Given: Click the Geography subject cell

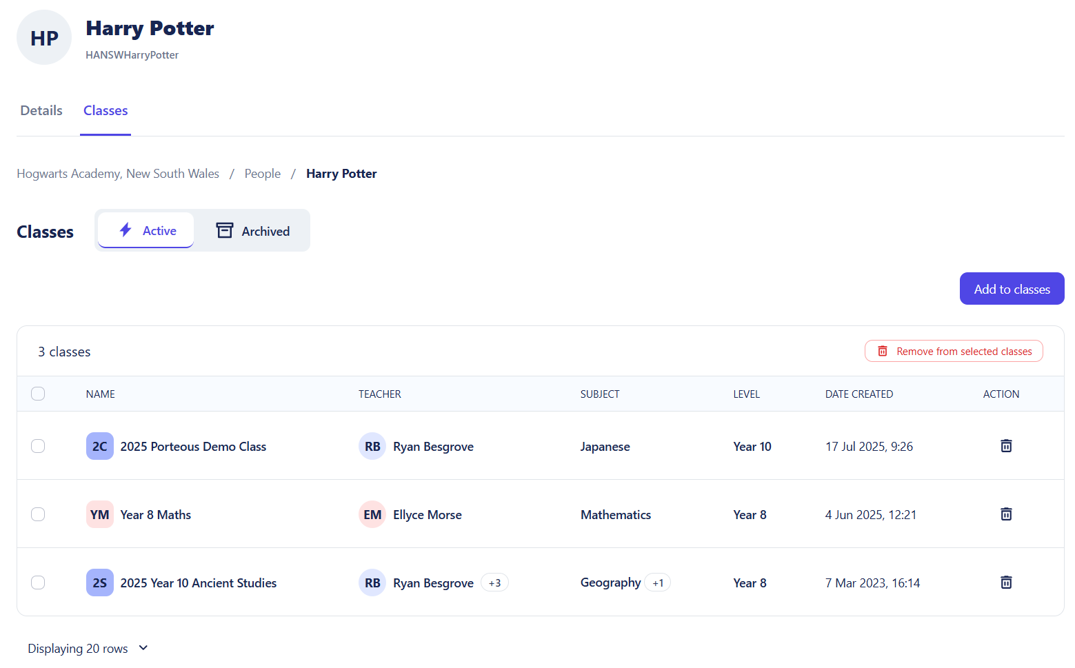Looking at the screenshot, I should [611, 583].
